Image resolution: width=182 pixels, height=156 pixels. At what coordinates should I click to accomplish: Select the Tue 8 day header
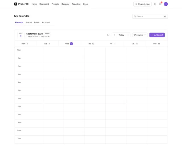tap(47, 44)
